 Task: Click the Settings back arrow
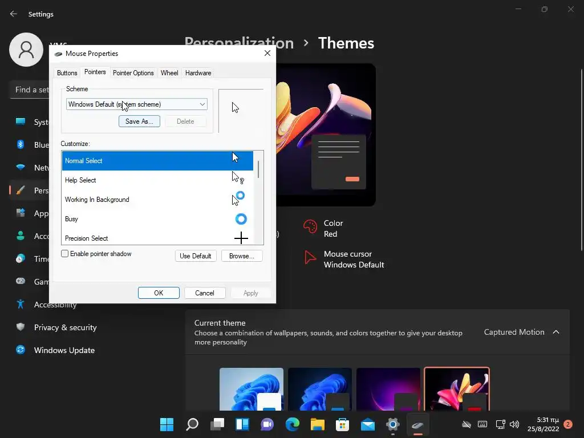click(14, 14)
